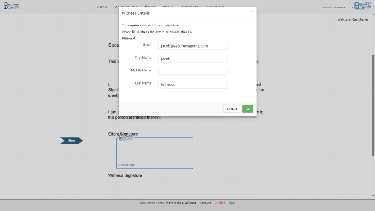Click the "Click to Sign" text
The image size is (375, 211).
click(x=126, y=165)
